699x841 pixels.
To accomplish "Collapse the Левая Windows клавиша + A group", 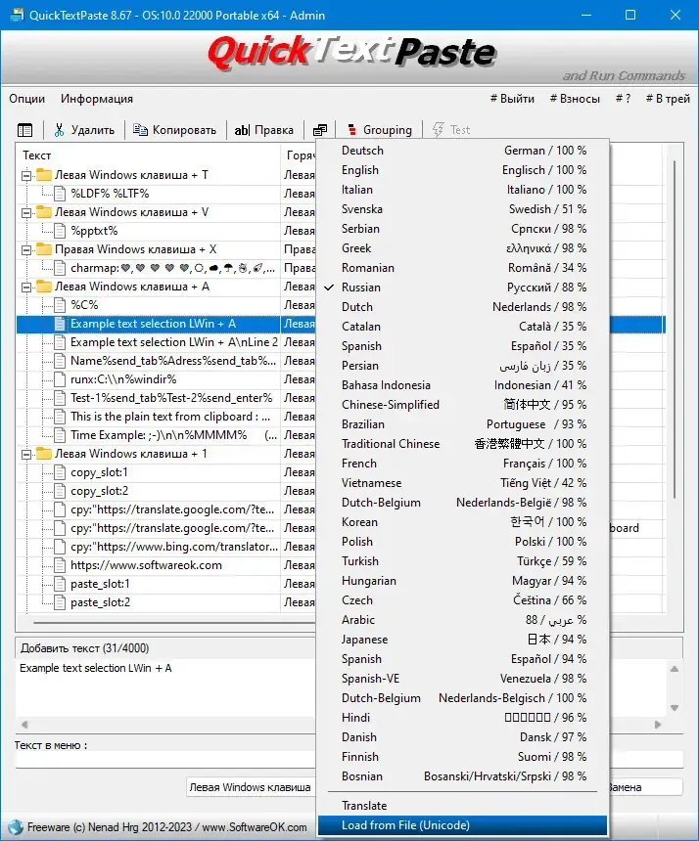I will pyautogui.click(x=25, y=287).
